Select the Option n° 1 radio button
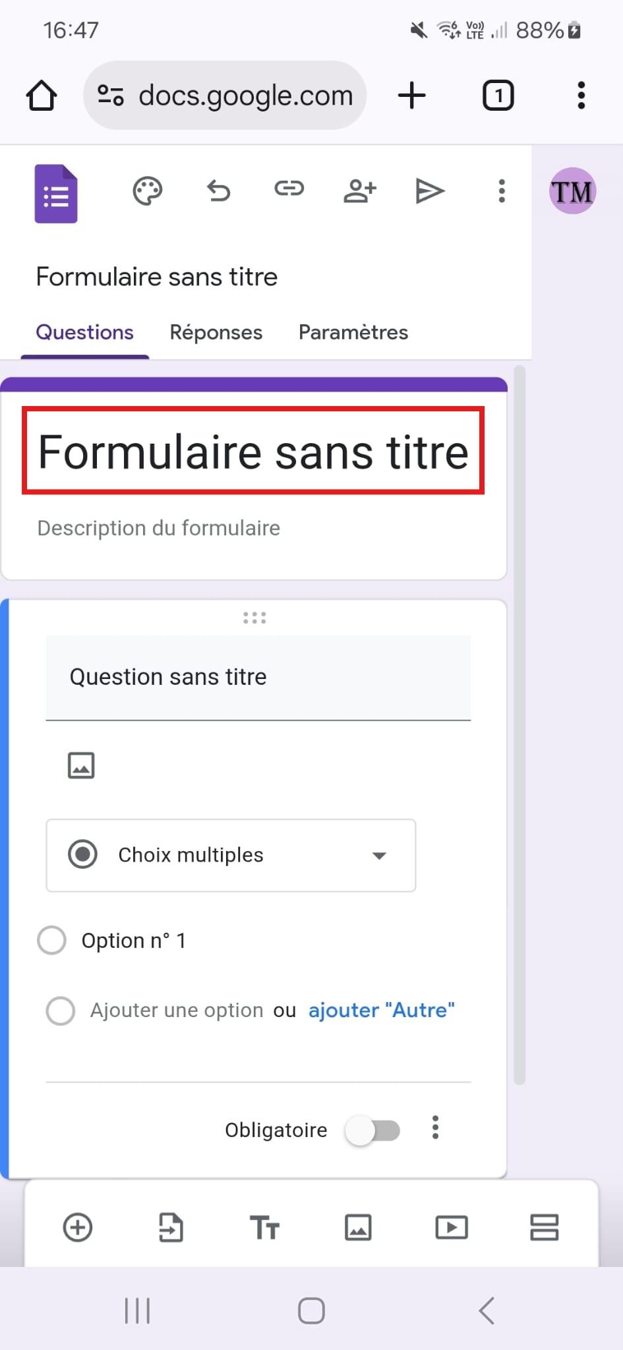 [x=52, y=940]
